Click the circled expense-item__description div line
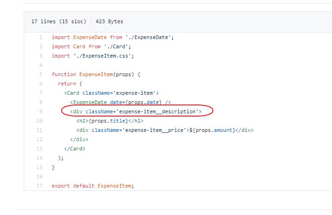The width and height of the screenshot is (332, 215). tap(135, 111)
